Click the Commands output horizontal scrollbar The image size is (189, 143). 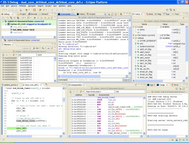click(x=93, y=76)
